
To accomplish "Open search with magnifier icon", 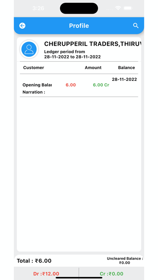I will (136, 26).
